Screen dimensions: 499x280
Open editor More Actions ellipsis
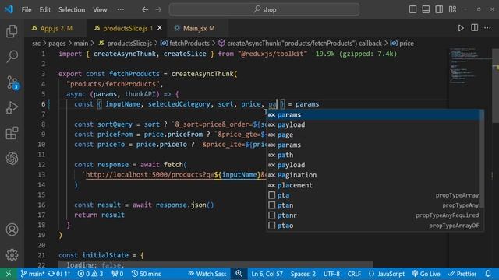(x=487, y=28)
